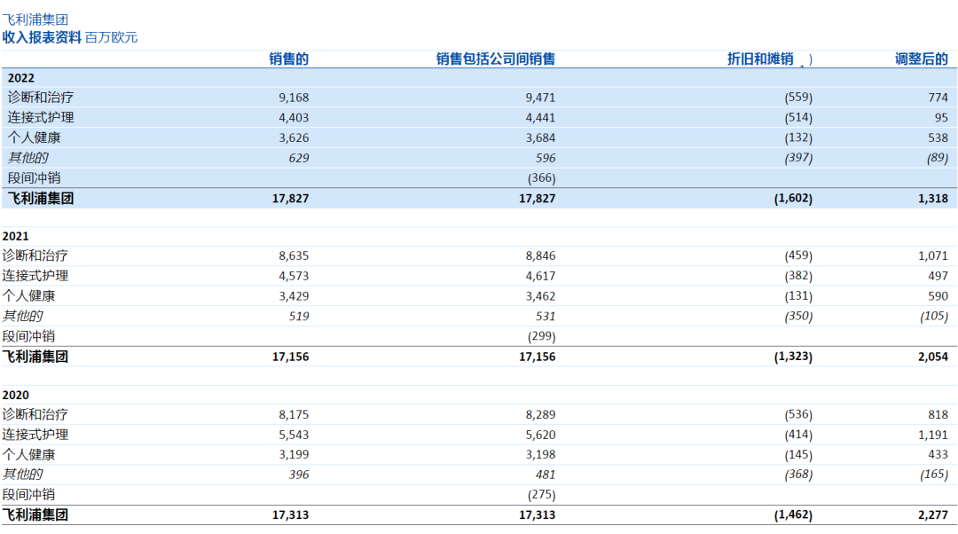This screenshot has width=958, height=534.
Task: Select the 2,054 adjusted total for 2021
Action: point(931,357)
